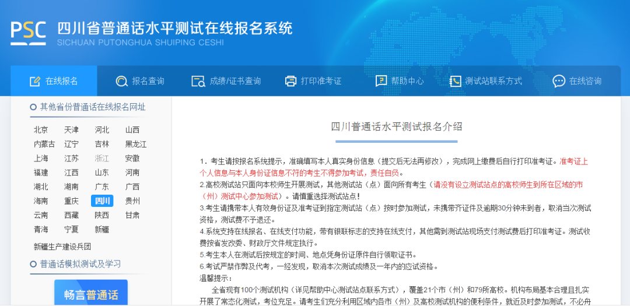This screenshot has width=630, height=306.
Task: Click the magnifier icon beside 报名查询
Action: point(121,81)
